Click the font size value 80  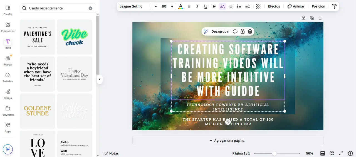pos(164,6)
